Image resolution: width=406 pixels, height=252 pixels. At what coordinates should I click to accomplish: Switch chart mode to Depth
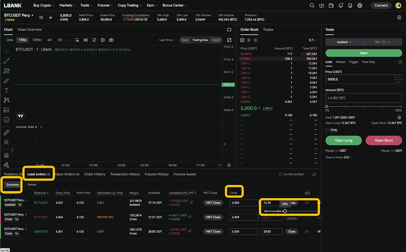click(x=216, y=40)
